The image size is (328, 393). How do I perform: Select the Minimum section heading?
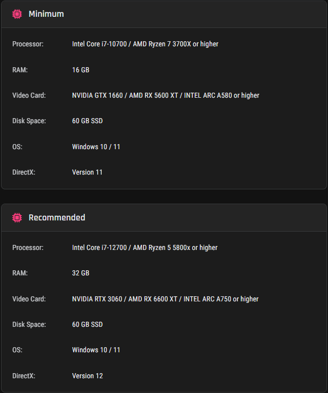46,14
